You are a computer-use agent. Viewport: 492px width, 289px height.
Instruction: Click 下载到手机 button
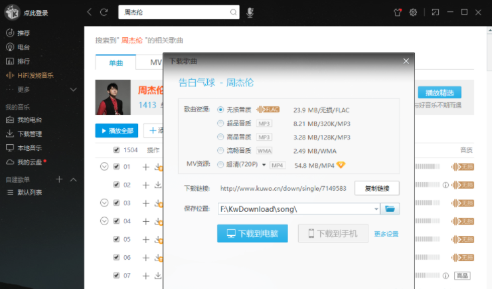click(x=333, y=233)
